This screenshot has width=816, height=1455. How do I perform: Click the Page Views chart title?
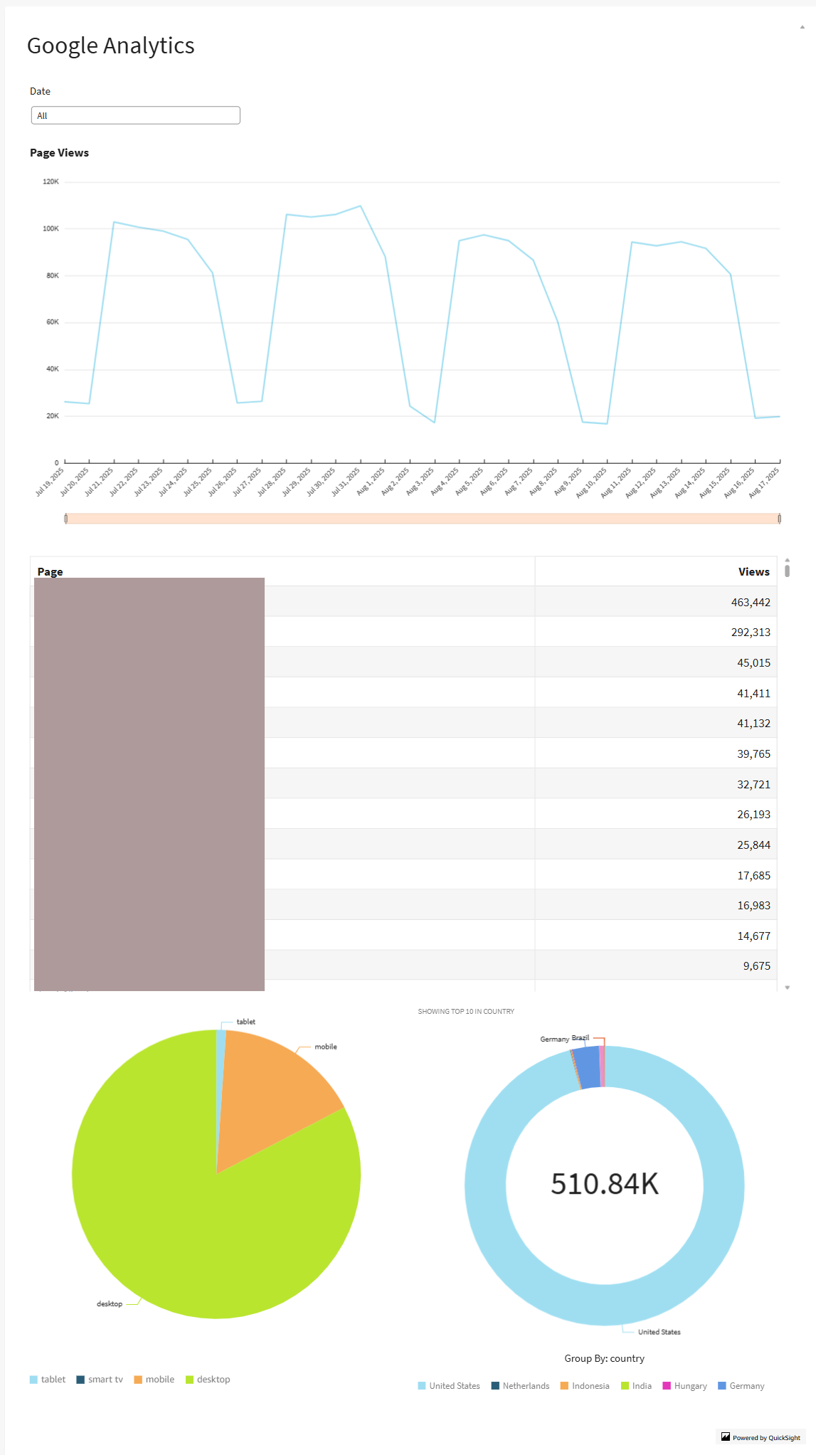coord(59,153)
